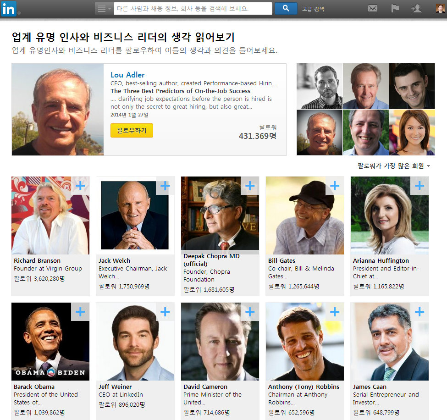This screenshot has height=420, width=447.
Task: Select the woman's thumbnail in photo grid
Action: 412,133
